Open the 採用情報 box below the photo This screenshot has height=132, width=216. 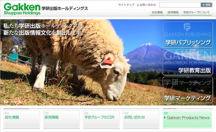tap(61, 120)
